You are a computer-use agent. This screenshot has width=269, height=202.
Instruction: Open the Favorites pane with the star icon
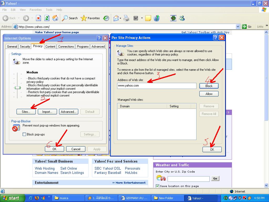90,18
